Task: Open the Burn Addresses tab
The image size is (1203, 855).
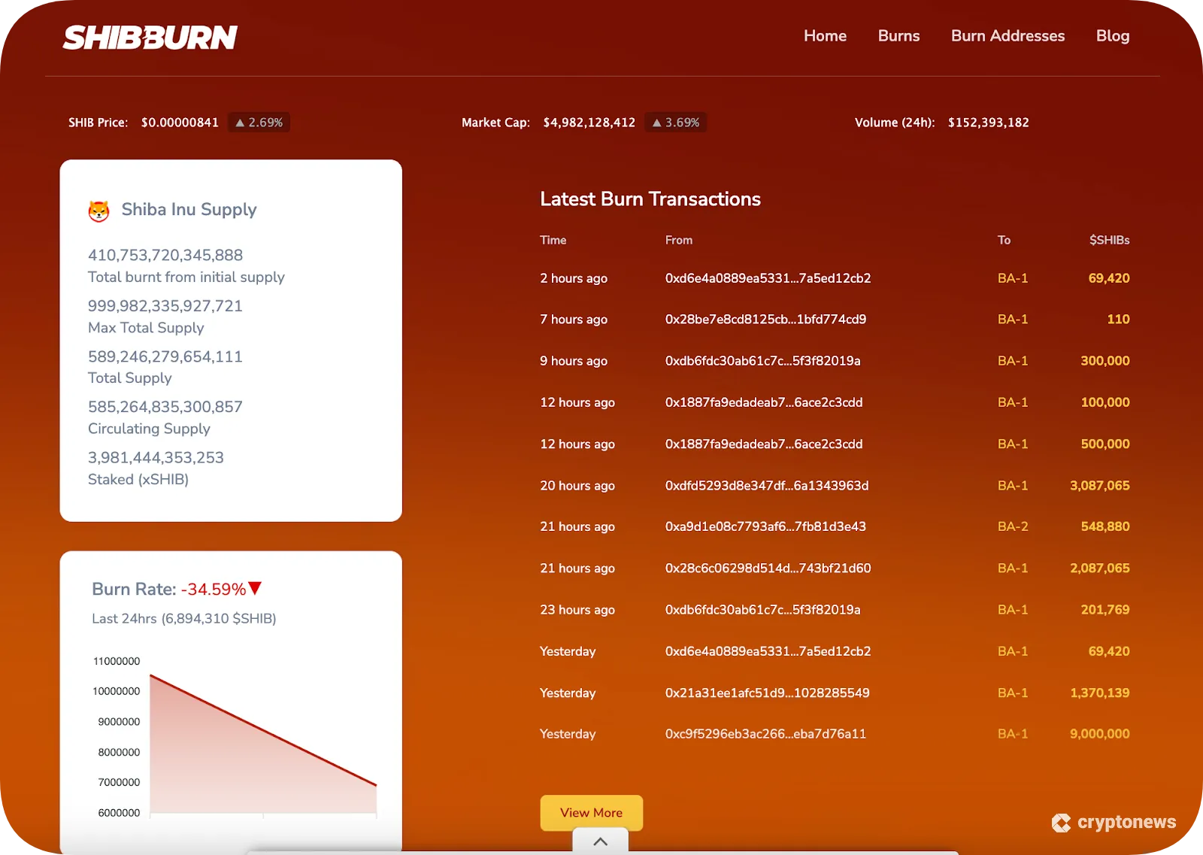Action: point(1008,35)
